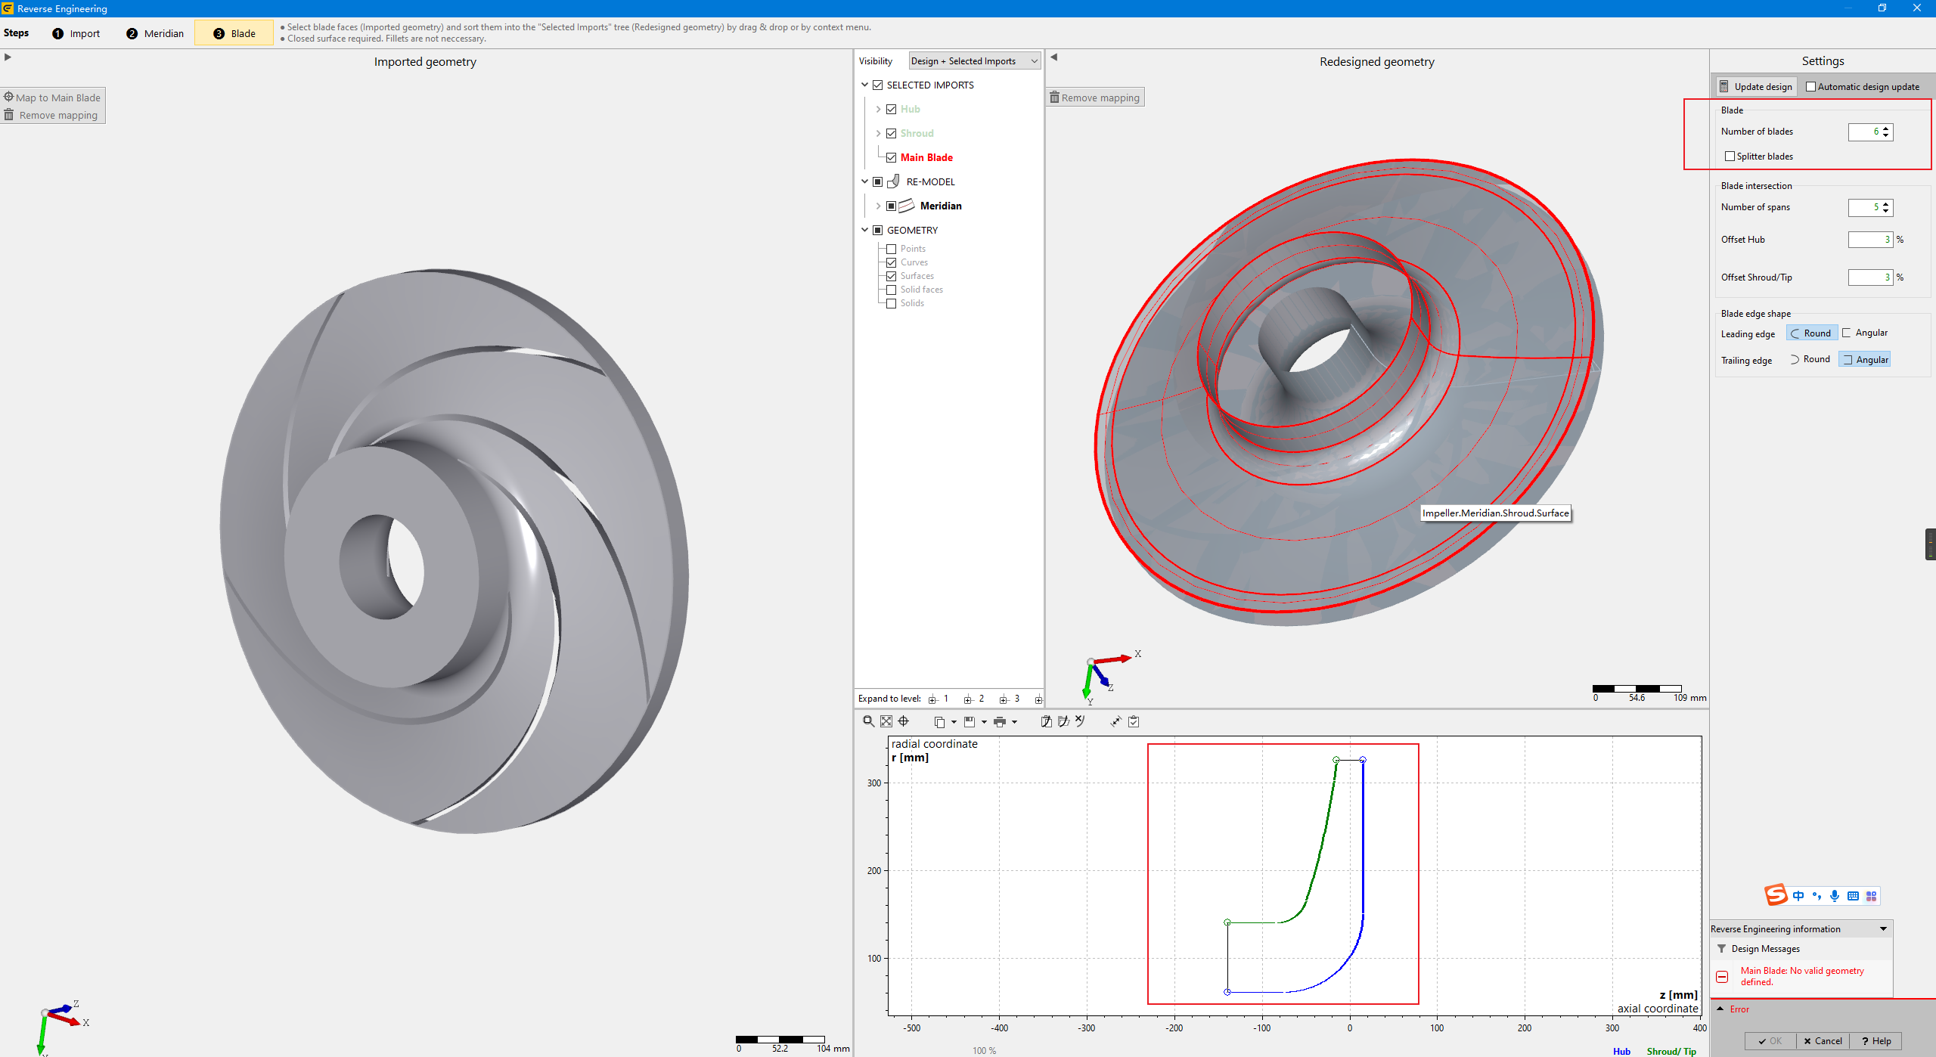Click the Offset Hub input field
The width and height of the screenshot is (1936, 1057).
point(1869,240)
